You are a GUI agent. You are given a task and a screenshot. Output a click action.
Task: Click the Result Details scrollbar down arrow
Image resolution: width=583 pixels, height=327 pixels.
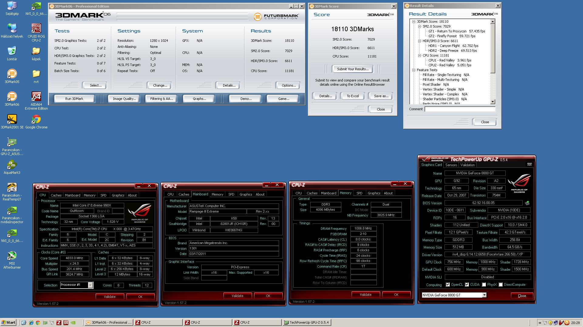[493, 102]
